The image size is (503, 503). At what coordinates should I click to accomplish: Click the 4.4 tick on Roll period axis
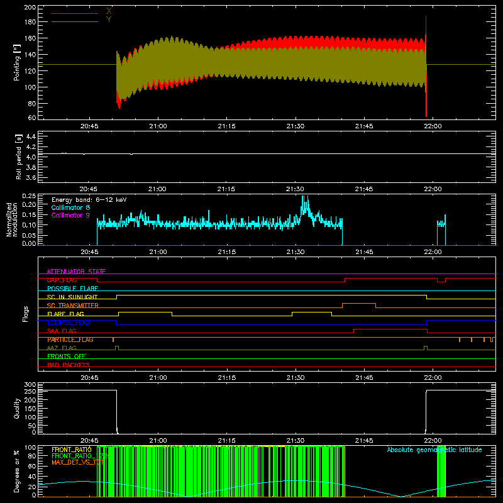(x=31, y=136)
